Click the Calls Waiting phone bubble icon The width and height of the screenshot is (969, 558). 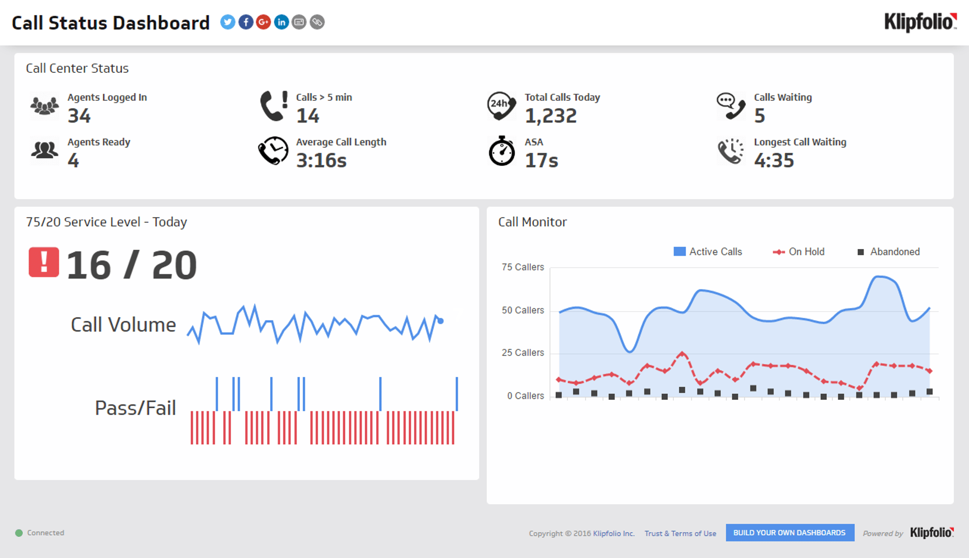pyautogui.click(x=730, y=106)
